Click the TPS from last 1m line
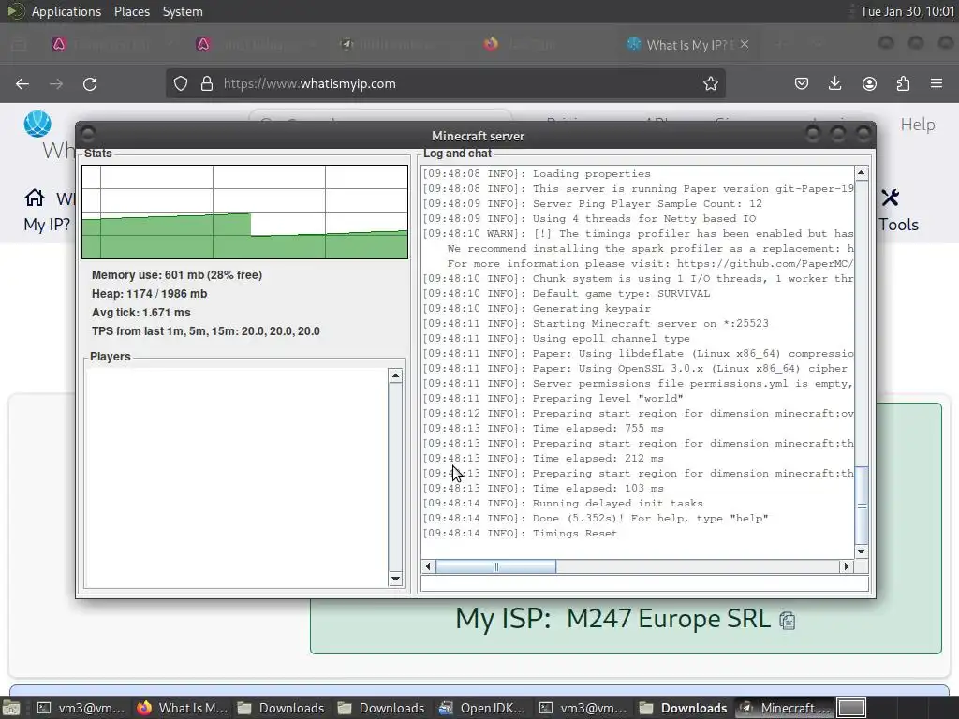This screenshot has width=959, height=719. coord(205,331)
